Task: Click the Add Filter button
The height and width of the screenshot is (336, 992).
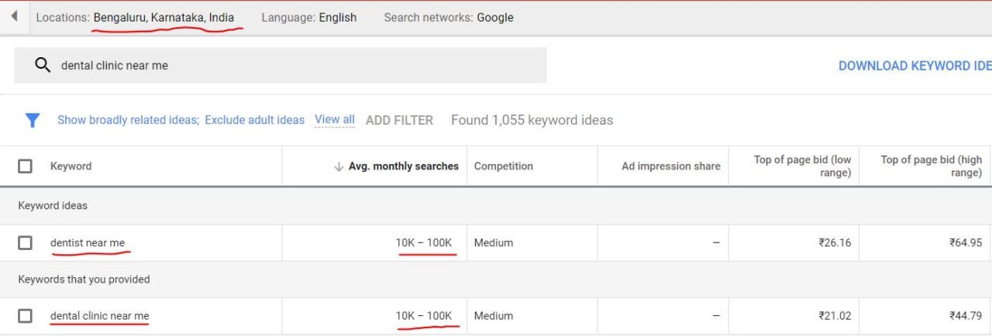Action: point(399,120)
